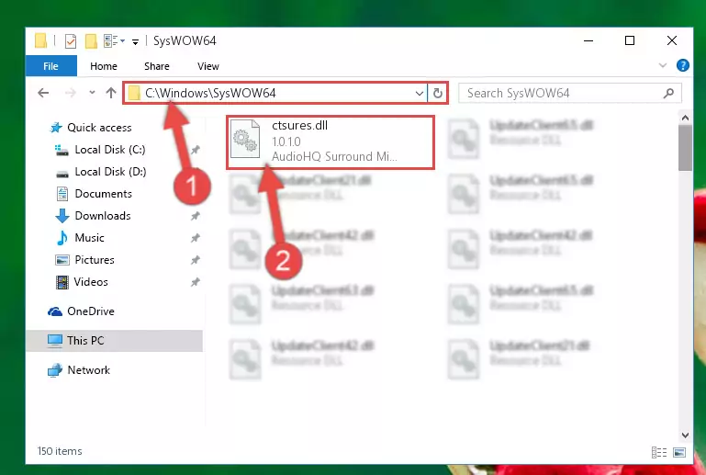Open the File menu

click(50, 66)
